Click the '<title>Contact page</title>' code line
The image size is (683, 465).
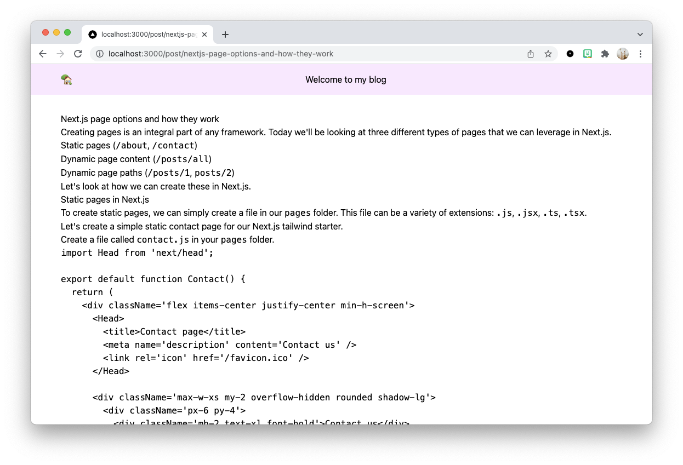click(174, 331)
